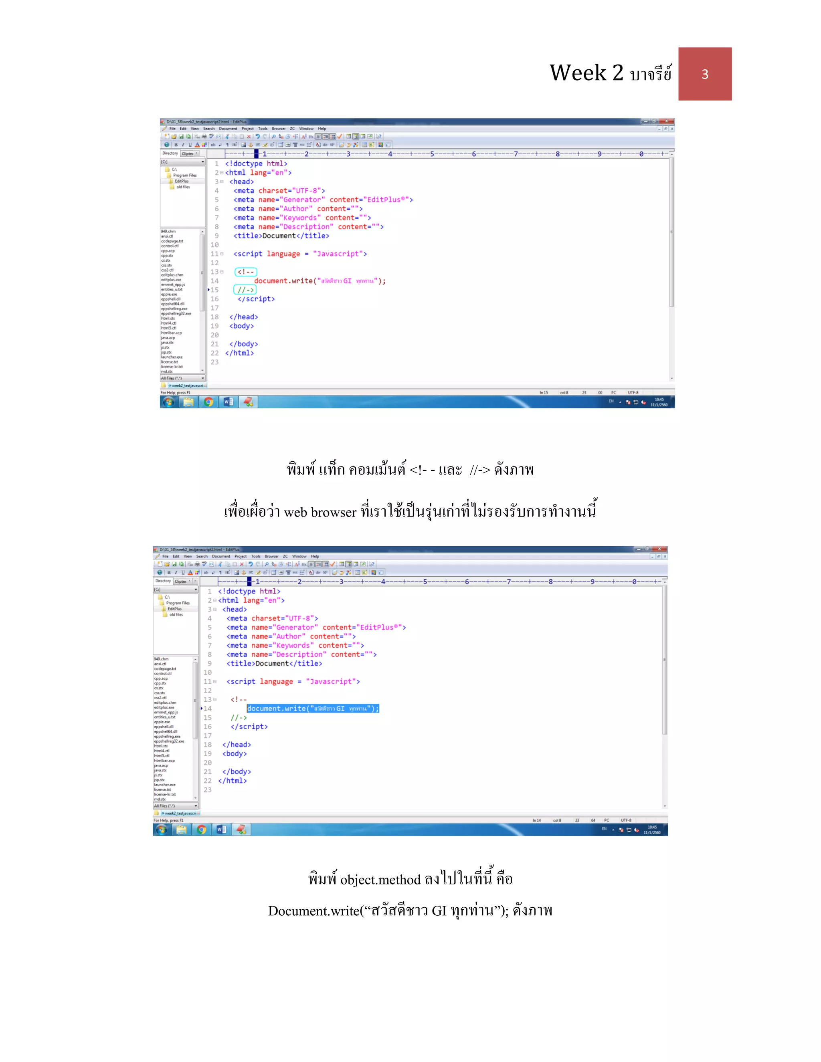Viewport: 821px width, 1062px height.
Task: Click Undo arrow icon in upper EditPlus screenshot
Action: pyautogui.click(x=258, y=137)
